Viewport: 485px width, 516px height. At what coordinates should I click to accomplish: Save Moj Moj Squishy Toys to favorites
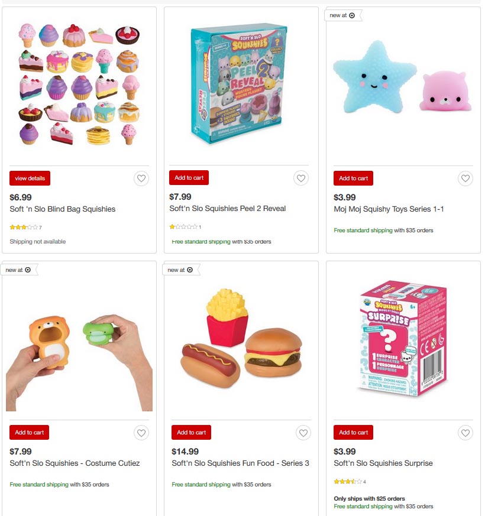(x=465, y=179)
